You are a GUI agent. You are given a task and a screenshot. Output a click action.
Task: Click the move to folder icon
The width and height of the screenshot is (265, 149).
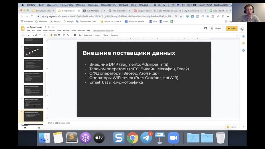[49, 27]
